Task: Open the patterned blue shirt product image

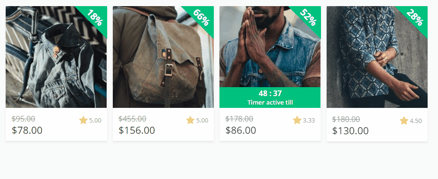Action: coord(377,57)
